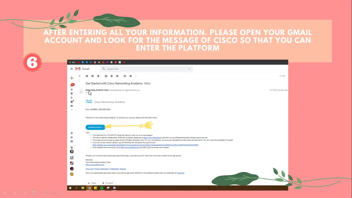
Task: Open the pen tool in slideshow controls
Action: click(24, 193)
